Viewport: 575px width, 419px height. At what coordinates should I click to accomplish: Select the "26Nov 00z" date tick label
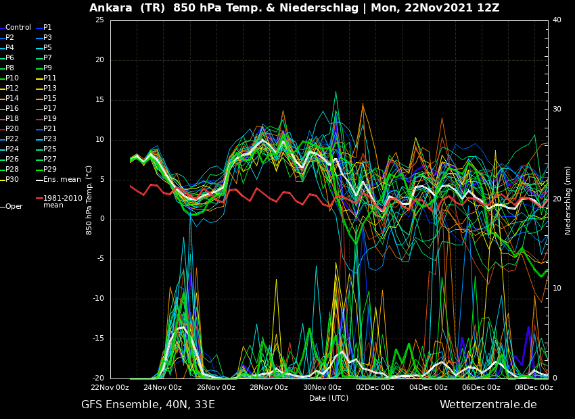(x=216, y=387)
